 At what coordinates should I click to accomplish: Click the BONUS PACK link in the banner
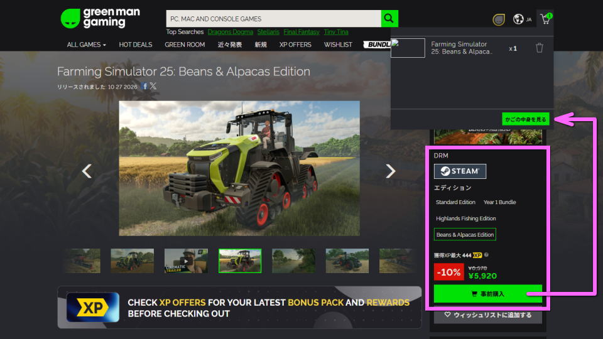point(315,303)
